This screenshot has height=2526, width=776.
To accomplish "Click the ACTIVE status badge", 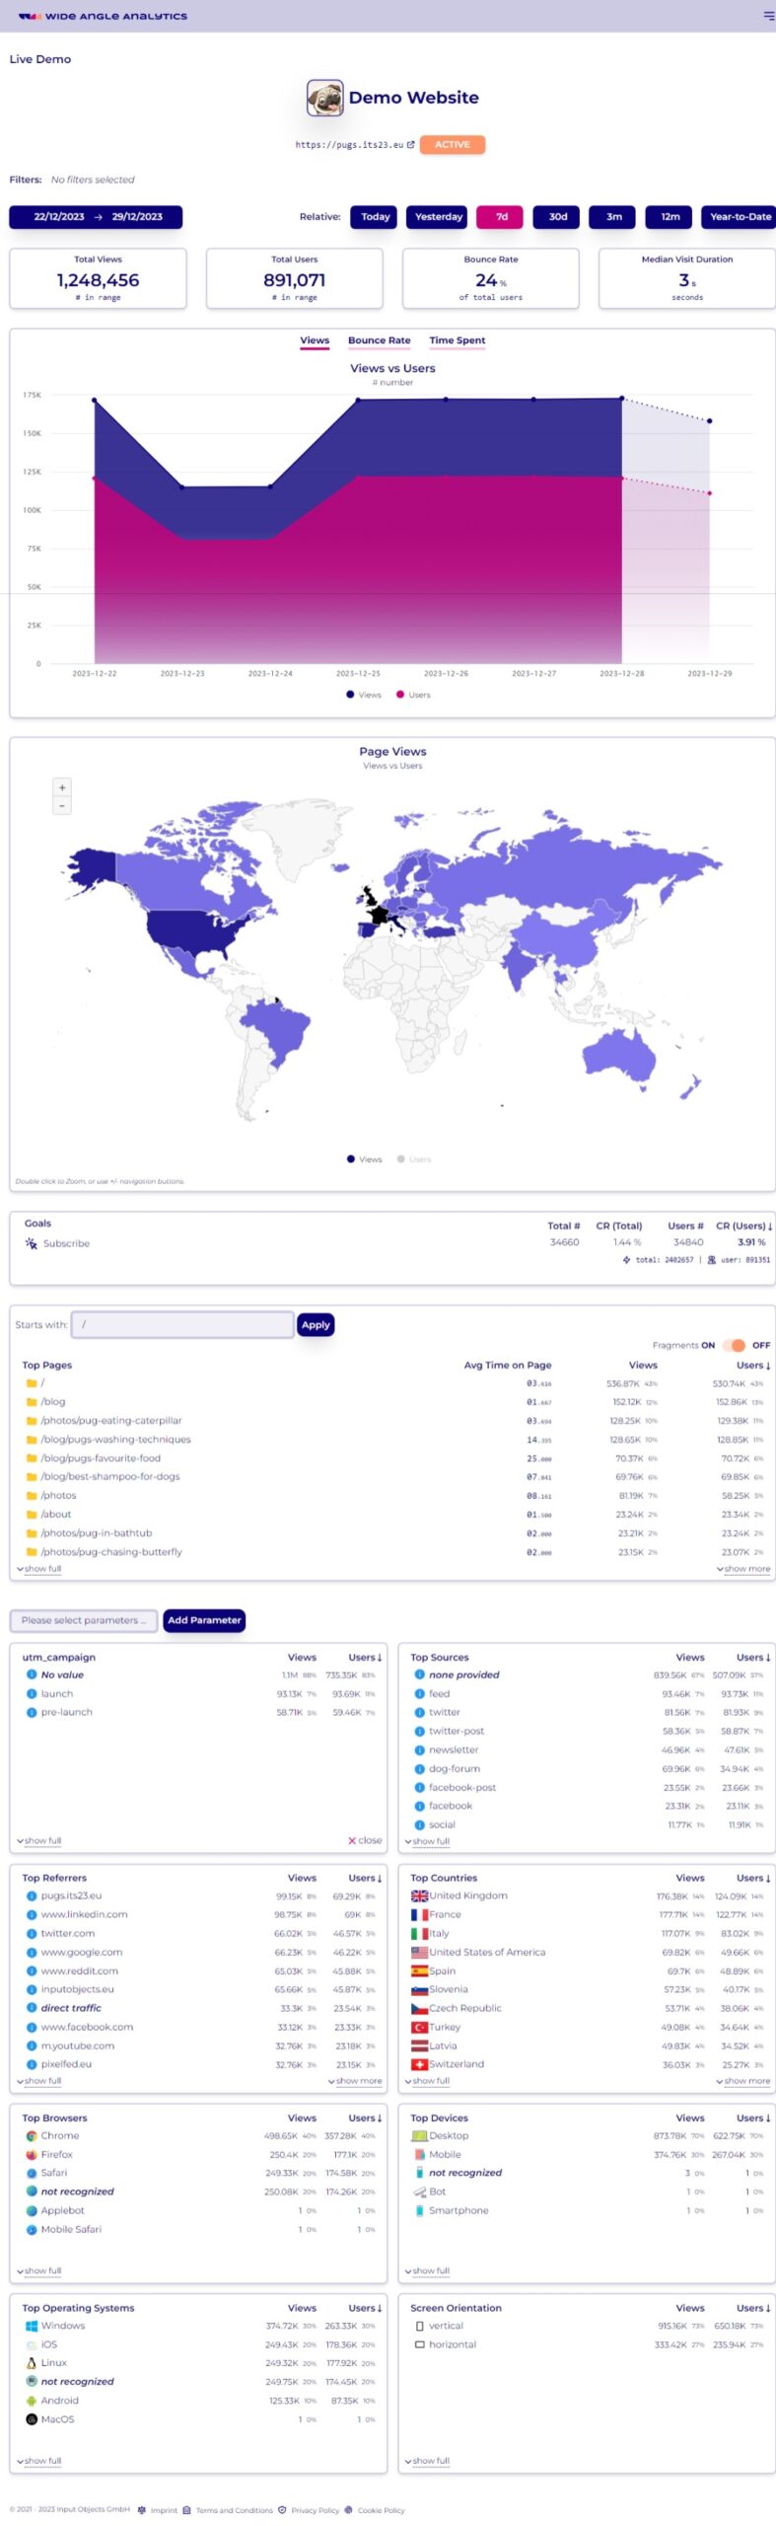I will [x=453, y=144].
